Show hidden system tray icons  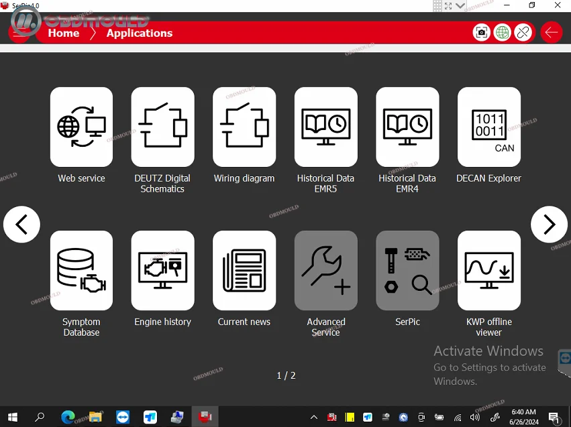click(x=314, y=417)
